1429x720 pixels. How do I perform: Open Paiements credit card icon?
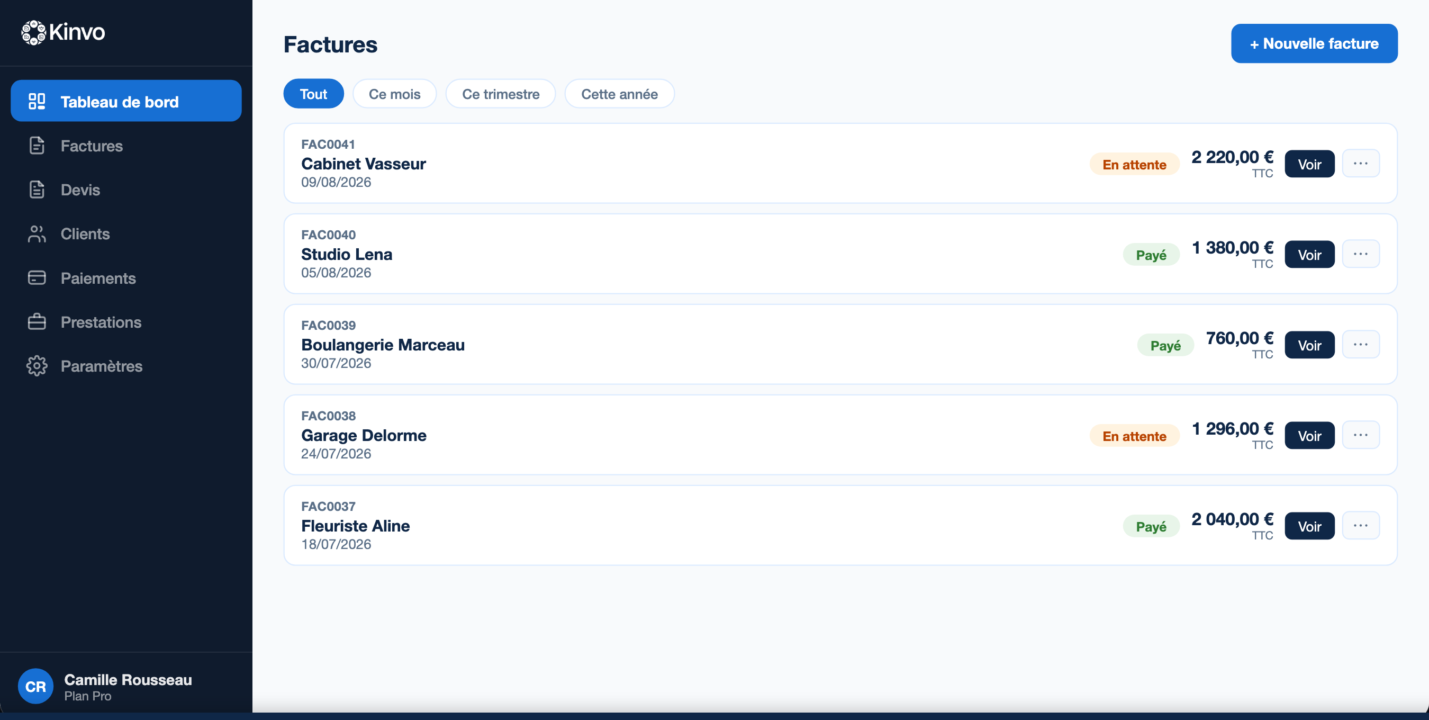[37, 278]
